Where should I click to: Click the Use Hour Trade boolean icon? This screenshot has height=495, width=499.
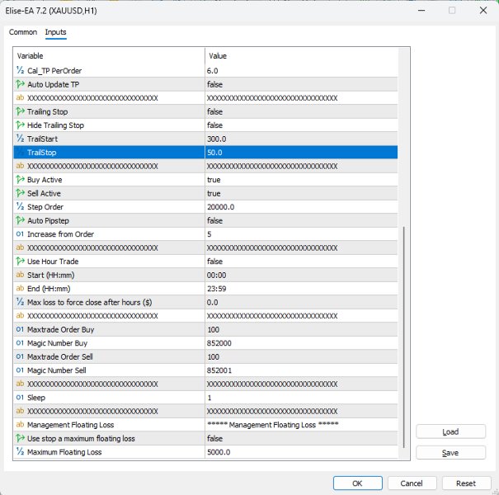click(x=21, y=262)
